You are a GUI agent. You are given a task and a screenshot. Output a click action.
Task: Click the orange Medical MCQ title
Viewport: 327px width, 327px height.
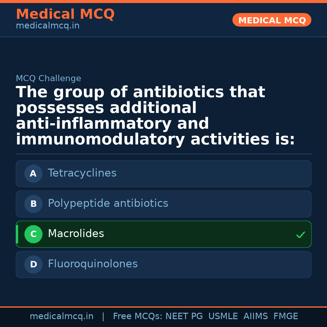click(x=65, y=14)
